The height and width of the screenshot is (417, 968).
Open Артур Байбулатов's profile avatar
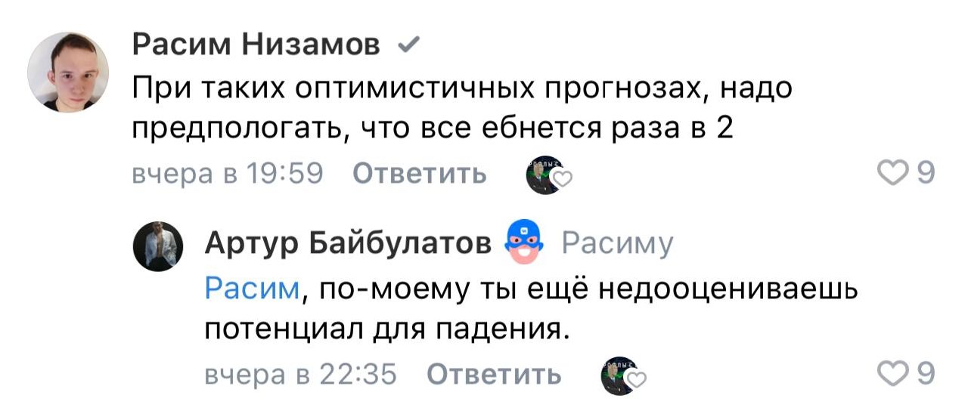pyautogui.click(x=159, y=247)
